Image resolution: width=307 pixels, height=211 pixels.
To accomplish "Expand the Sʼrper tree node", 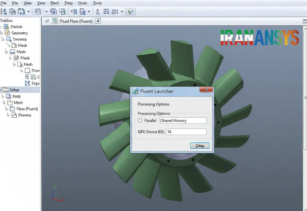I will [x=22, y=70].
